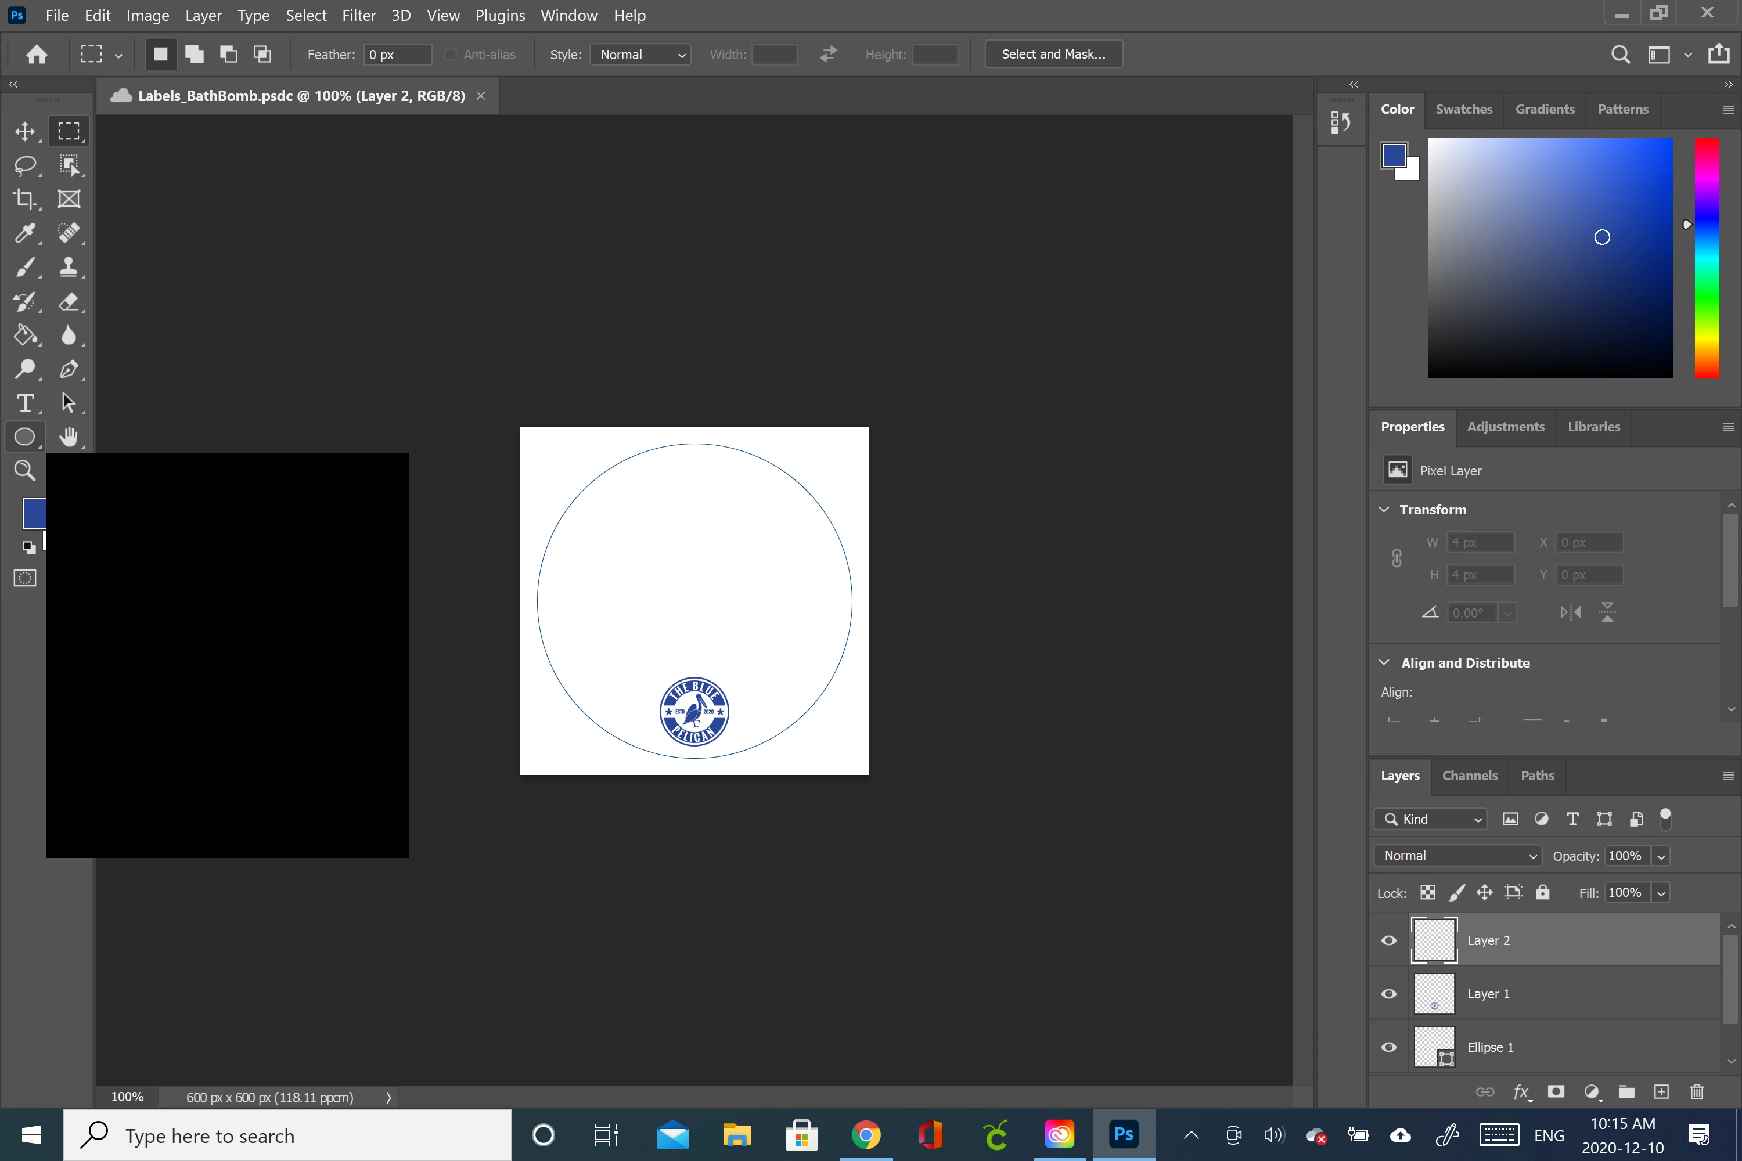
Task: Select the Brush tool
Action: (25, 267)
